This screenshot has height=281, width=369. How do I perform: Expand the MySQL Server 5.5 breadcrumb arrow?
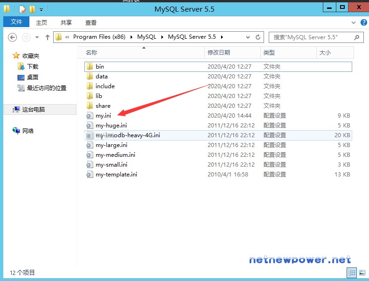[222, 37]
